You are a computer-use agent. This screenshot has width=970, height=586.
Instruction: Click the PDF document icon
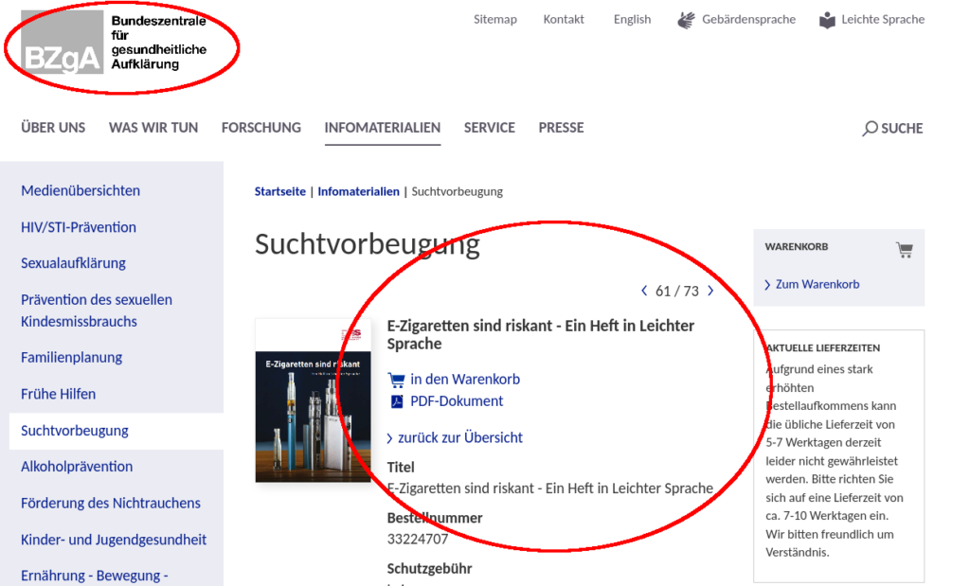pos(397,401)
